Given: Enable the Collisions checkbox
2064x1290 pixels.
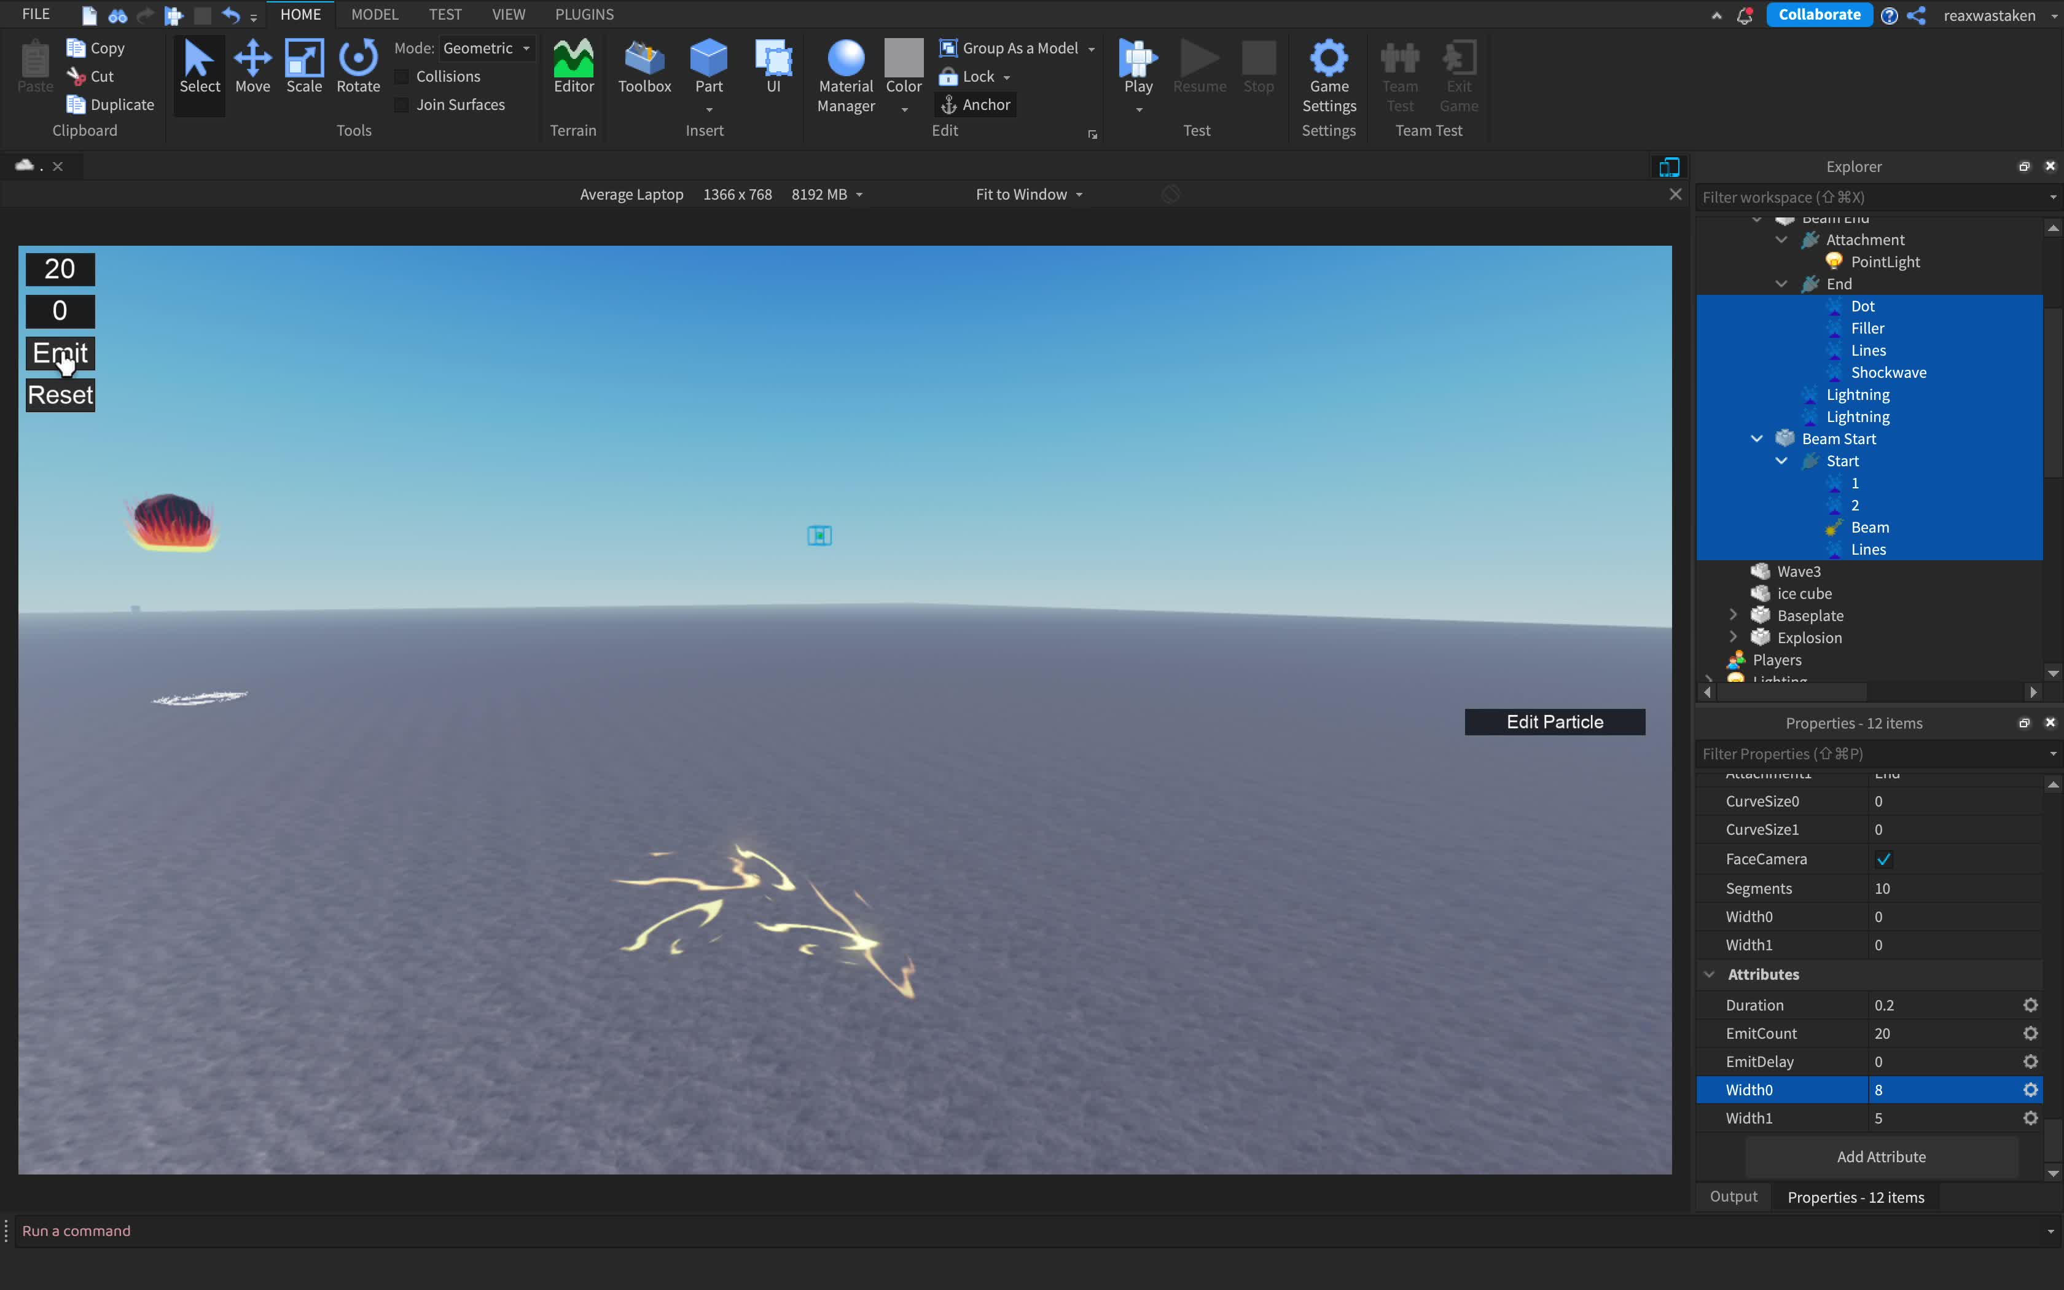Looking at the screenshot, I should [402, 77].
